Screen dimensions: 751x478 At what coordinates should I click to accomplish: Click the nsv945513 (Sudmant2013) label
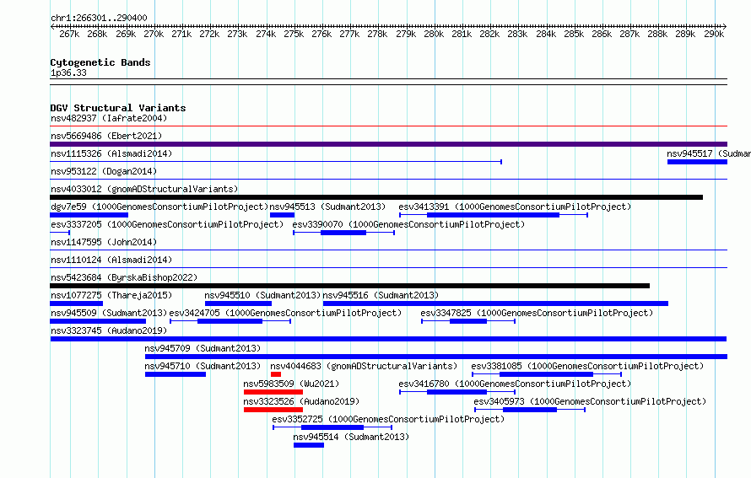327,207
